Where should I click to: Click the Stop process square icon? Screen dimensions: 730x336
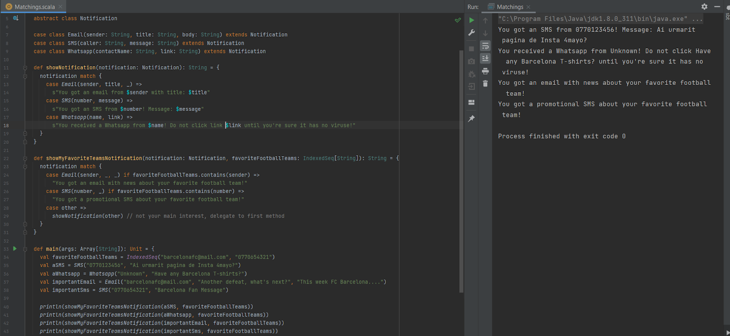click(x=472, y=48)
